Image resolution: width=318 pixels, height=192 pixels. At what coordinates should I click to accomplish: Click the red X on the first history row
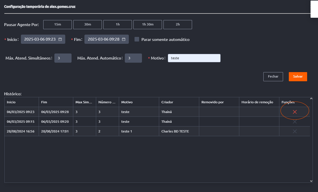click(295, 112)
